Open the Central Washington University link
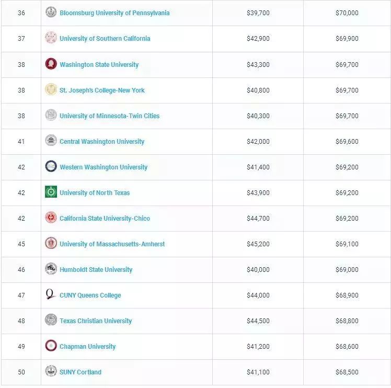 (102, 142)
